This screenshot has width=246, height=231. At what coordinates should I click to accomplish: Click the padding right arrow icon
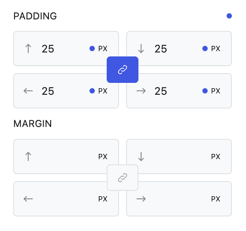141,91
